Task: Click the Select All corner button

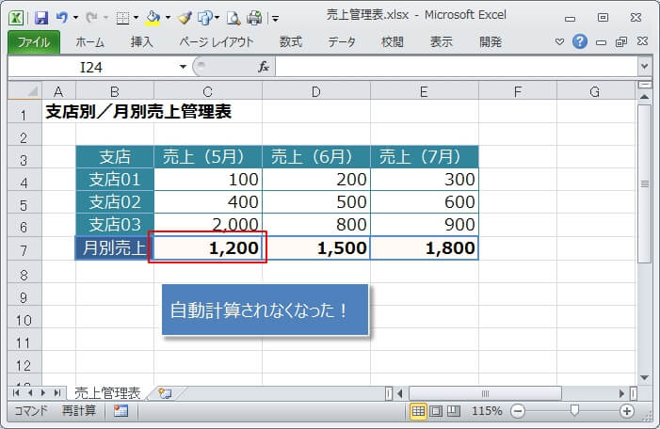Action: point(24,91)
